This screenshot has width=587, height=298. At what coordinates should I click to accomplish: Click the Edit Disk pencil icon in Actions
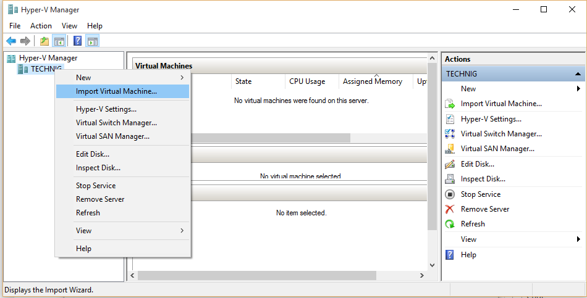click(450, 163)
